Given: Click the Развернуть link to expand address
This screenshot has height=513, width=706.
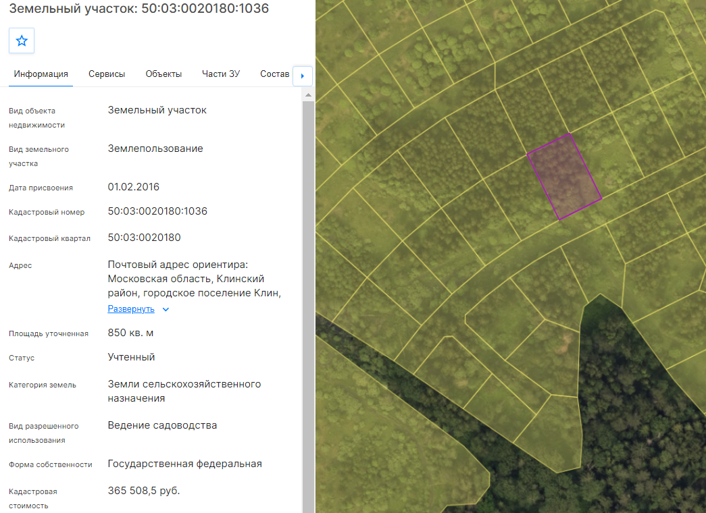Looking at the screenshot, I should click(131, 308).
